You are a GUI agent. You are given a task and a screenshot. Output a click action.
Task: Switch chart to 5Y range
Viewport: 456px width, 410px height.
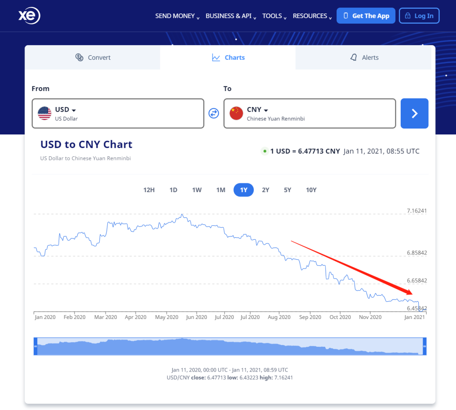pos(288,190)
